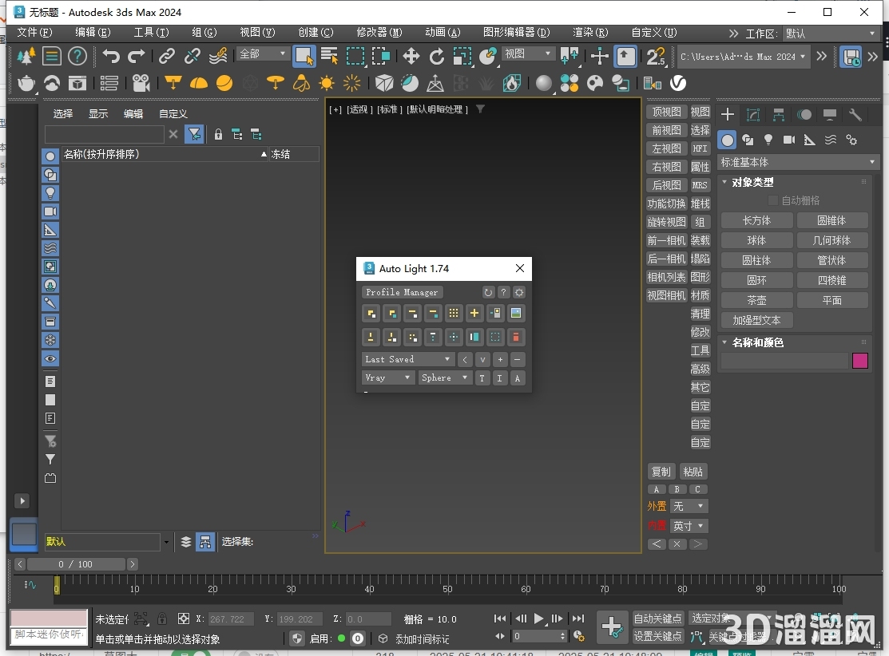
Task: Open the 文件(F) menu
Action: click(34, 32)
